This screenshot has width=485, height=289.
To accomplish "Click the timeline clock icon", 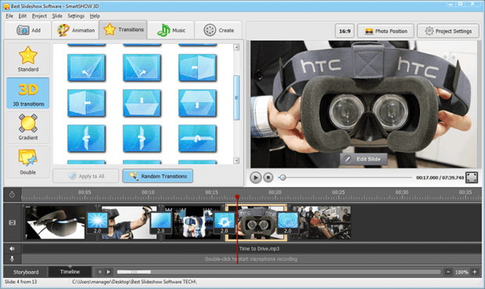I will [x=12, y=194].
